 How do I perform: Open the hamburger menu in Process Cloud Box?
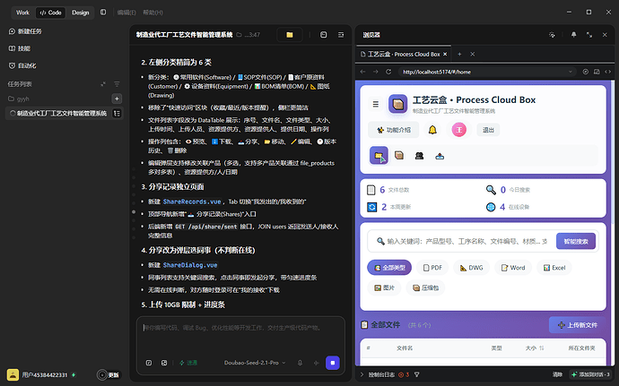pyautogui.click(x=375, y=105)
